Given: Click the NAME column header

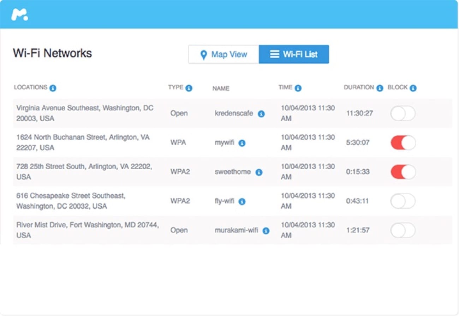Looking at the screenshot, I should [x=221, y=89].
